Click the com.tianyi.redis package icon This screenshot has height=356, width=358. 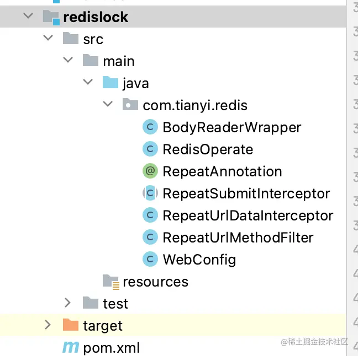tap(130, 105)
